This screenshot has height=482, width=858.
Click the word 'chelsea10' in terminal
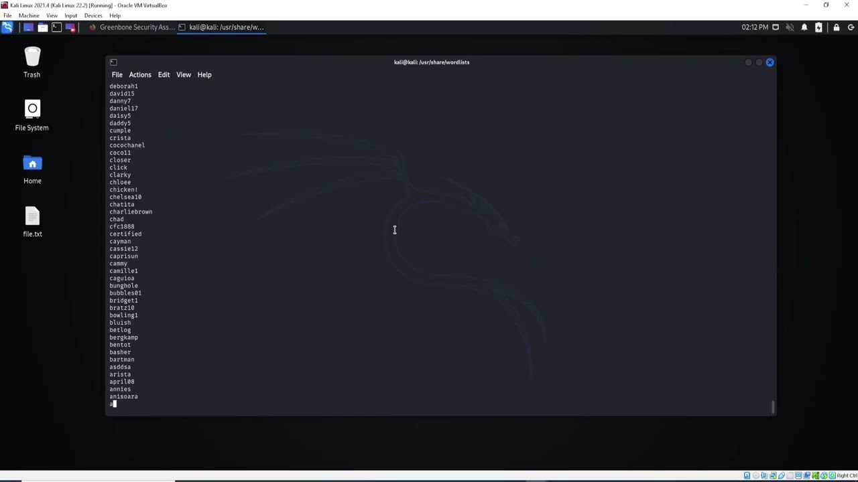click(125, 197)
